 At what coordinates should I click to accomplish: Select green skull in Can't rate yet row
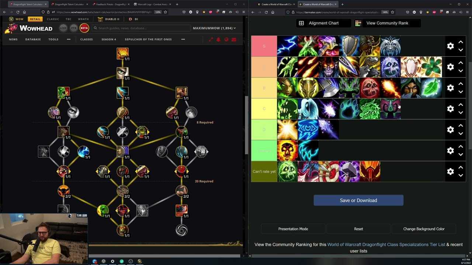[x=287, y=172]
